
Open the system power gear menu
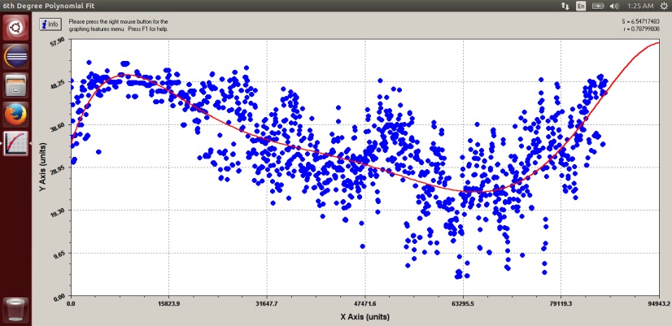(662, 6)
